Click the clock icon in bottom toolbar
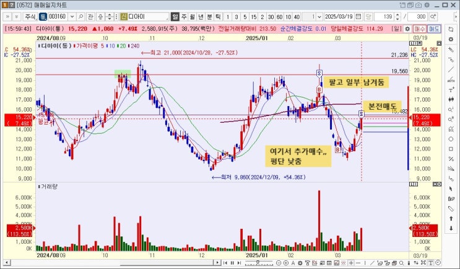This screenshot has height=269, width=460. (x=438, y=263)
